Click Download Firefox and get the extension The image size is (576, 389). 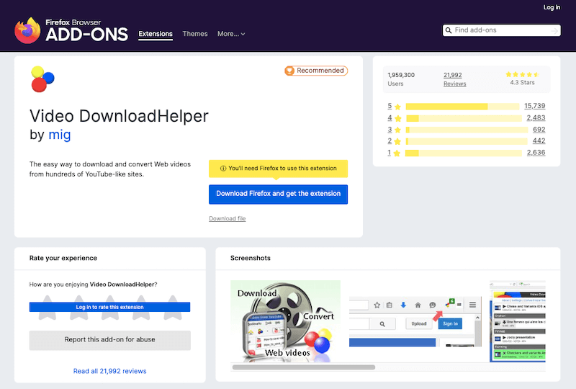278,194
